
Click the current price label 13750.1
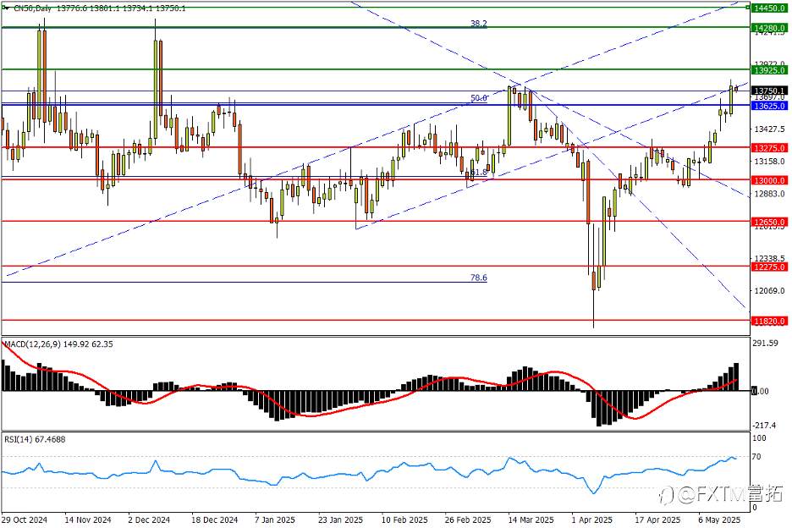[x=769, y=91]
